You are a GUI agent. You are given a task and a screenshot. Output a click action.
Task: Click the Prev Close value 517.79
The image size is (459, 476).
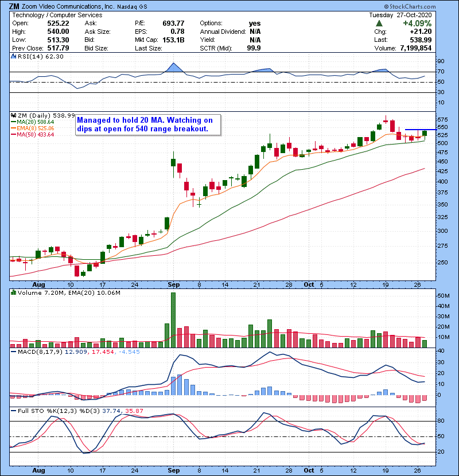(x=58, y=48)
